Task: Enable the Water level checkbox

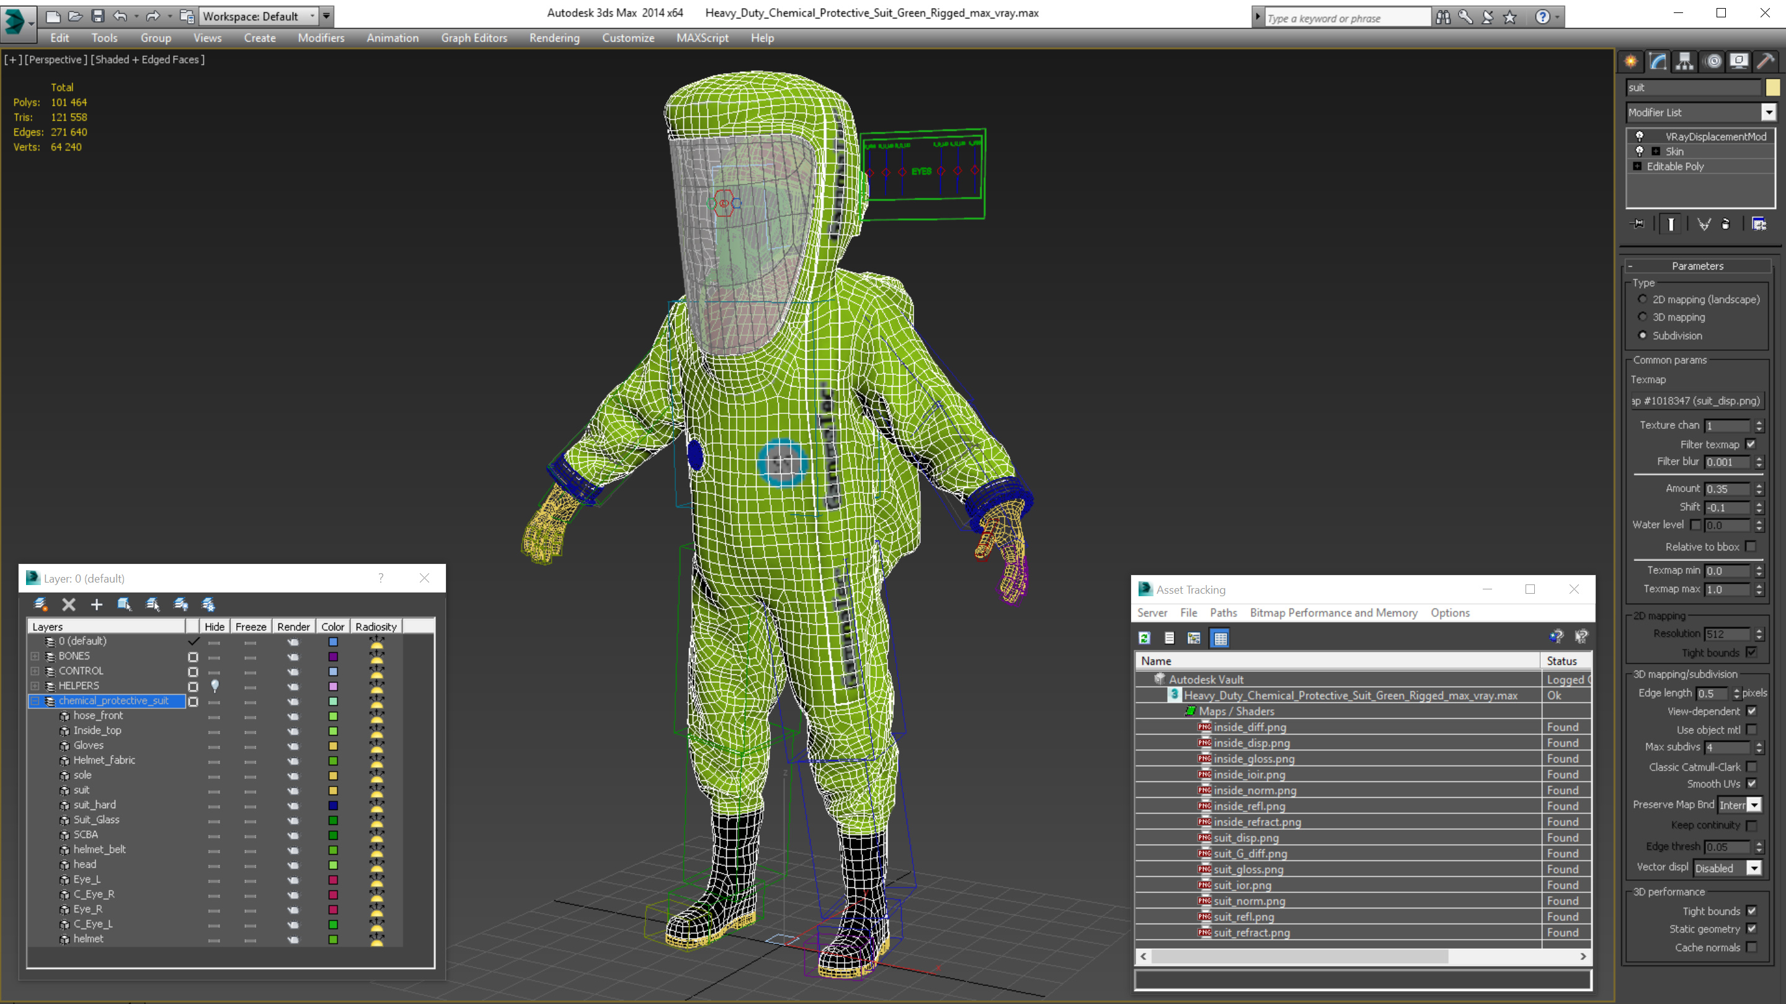Action: (x=1695, y=524)
